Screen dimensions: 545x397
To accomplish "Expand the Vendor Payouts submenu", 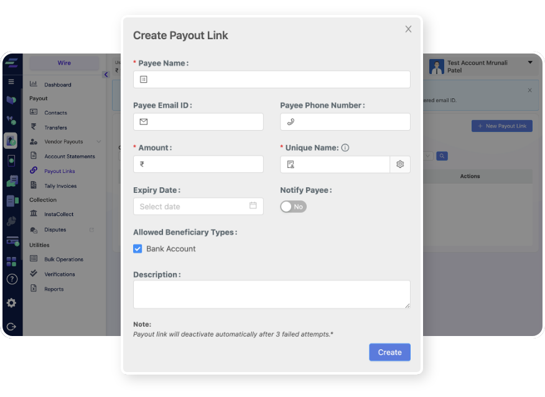I will pos(98,142).
